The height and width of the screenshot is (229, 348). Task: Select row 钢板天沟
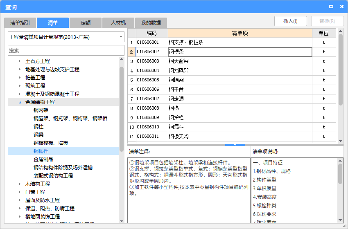240,136
